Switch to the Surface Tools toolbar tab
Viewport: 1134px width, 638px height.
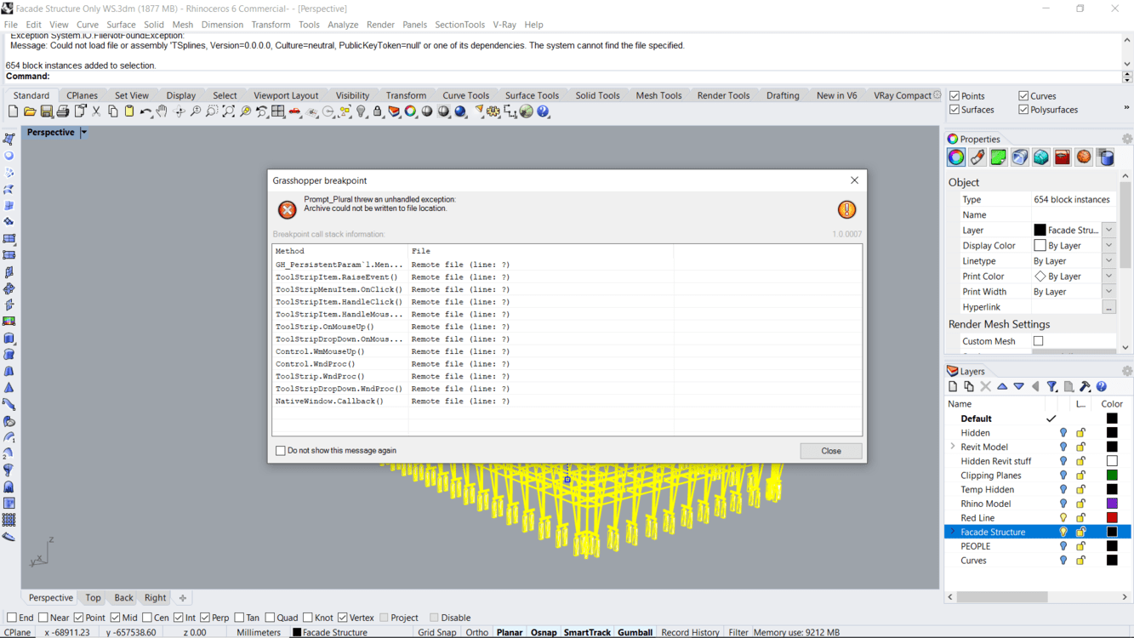coord(532,96)
